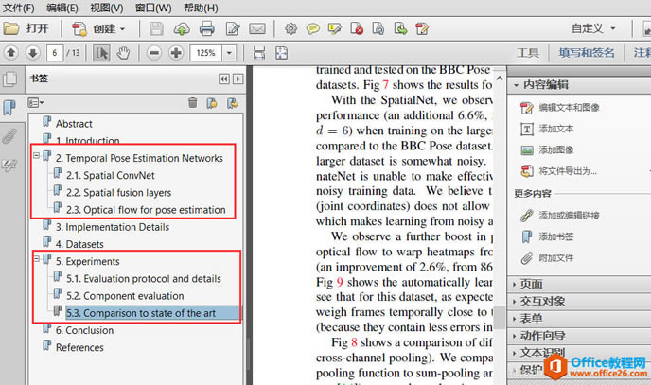The height and width of the screenshot is (385, 651).
Task: Open the signatures panel icon
Action: pos(9,166)
